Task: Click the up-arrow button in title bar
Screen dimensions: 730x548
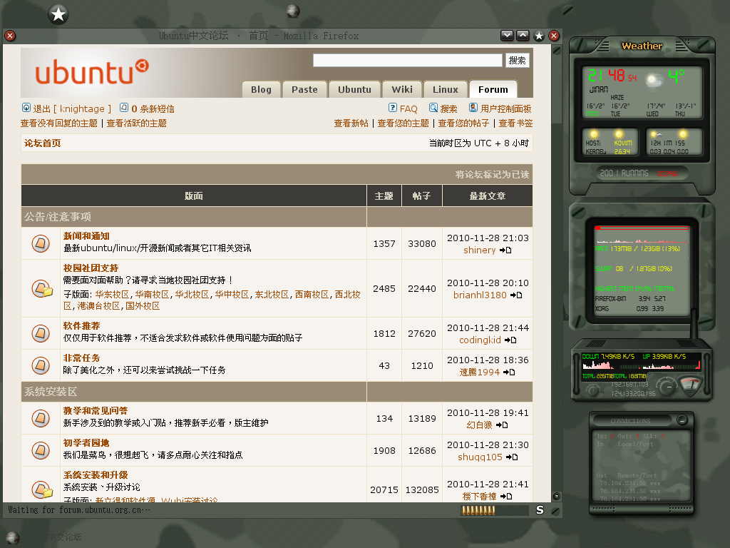Action: pos(523,35)
